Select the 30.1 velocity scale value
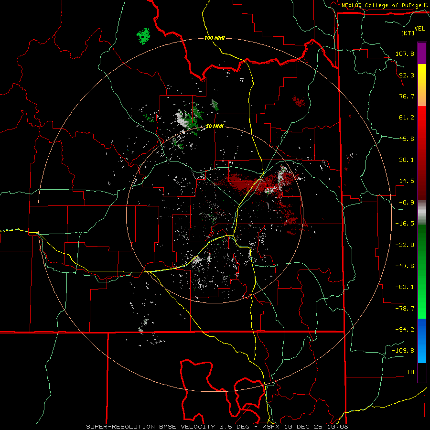The height and width of the screenshot is (430, 430). 407,160
